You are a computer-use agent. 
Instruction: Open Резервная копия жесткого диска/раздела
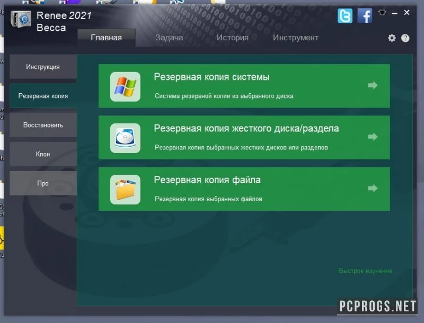tap(244, 138)
